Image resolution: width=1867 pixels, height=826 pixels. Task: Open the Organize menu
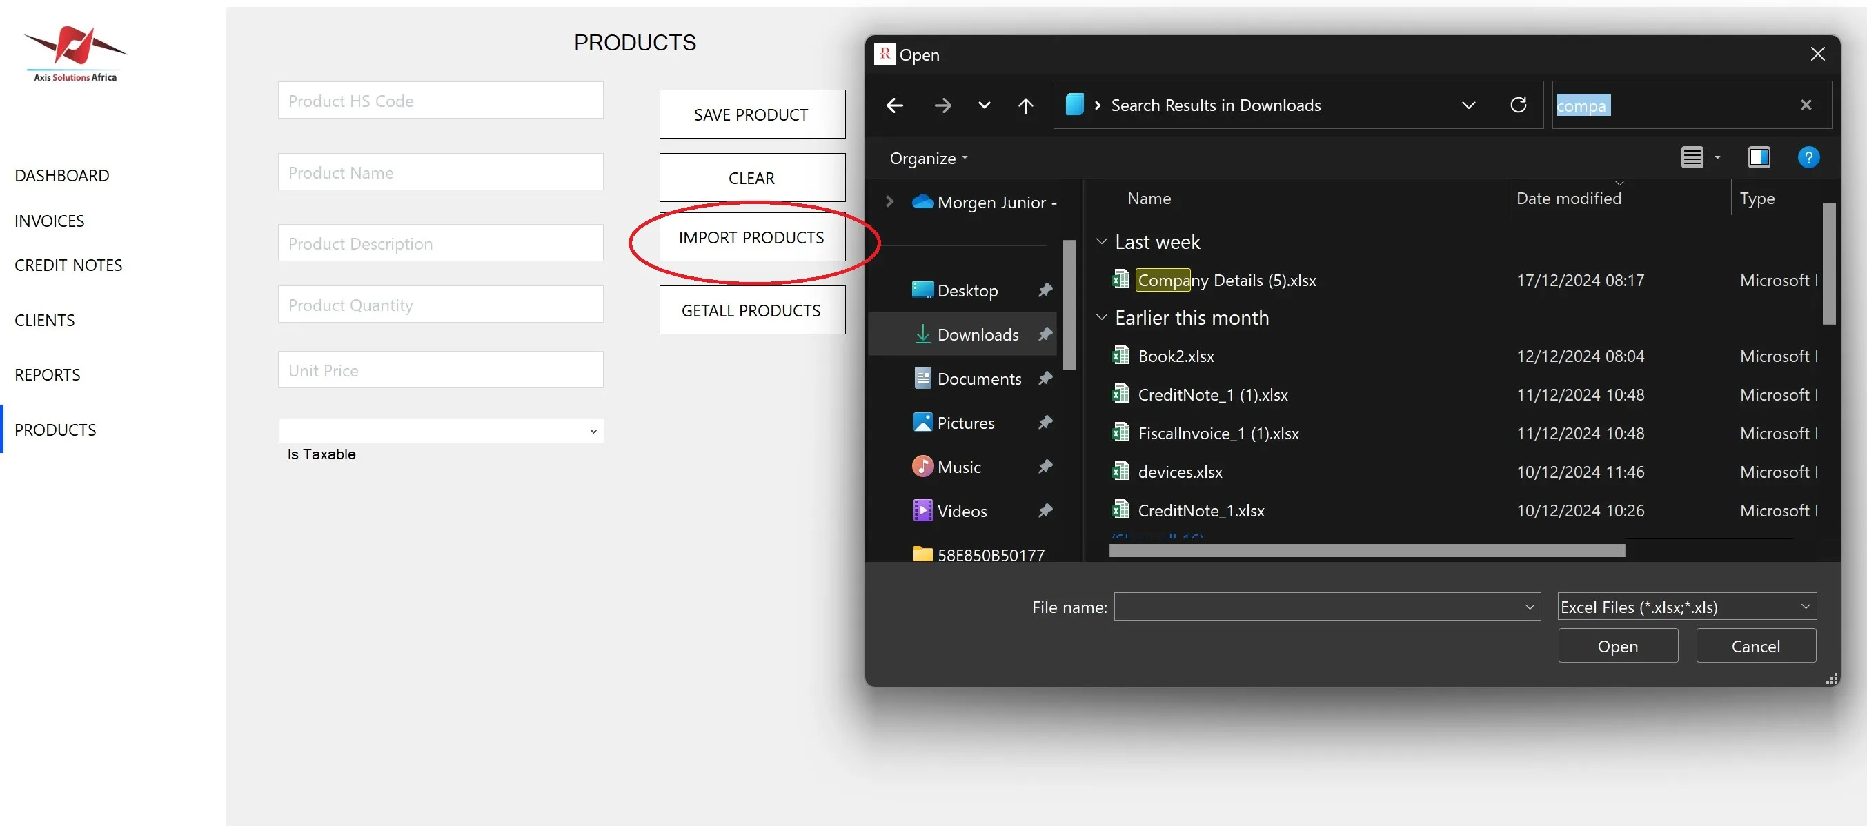[x=929, y=158]
